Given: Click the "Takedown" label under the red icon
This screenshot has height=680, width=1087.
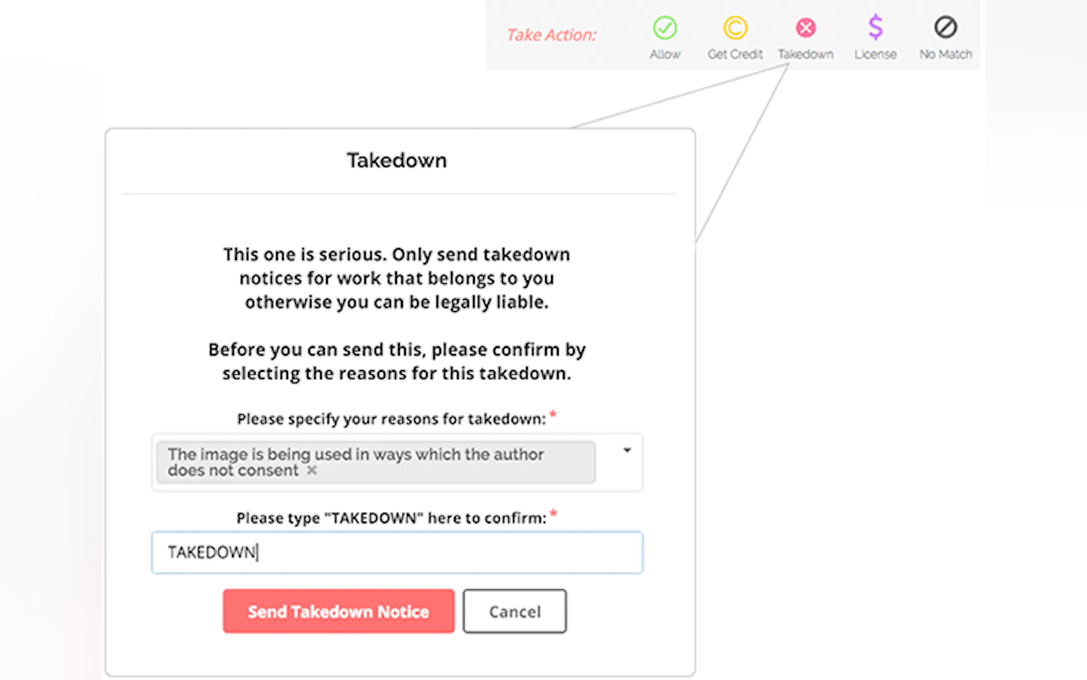Looking at the screenshot, I should 806,54.
